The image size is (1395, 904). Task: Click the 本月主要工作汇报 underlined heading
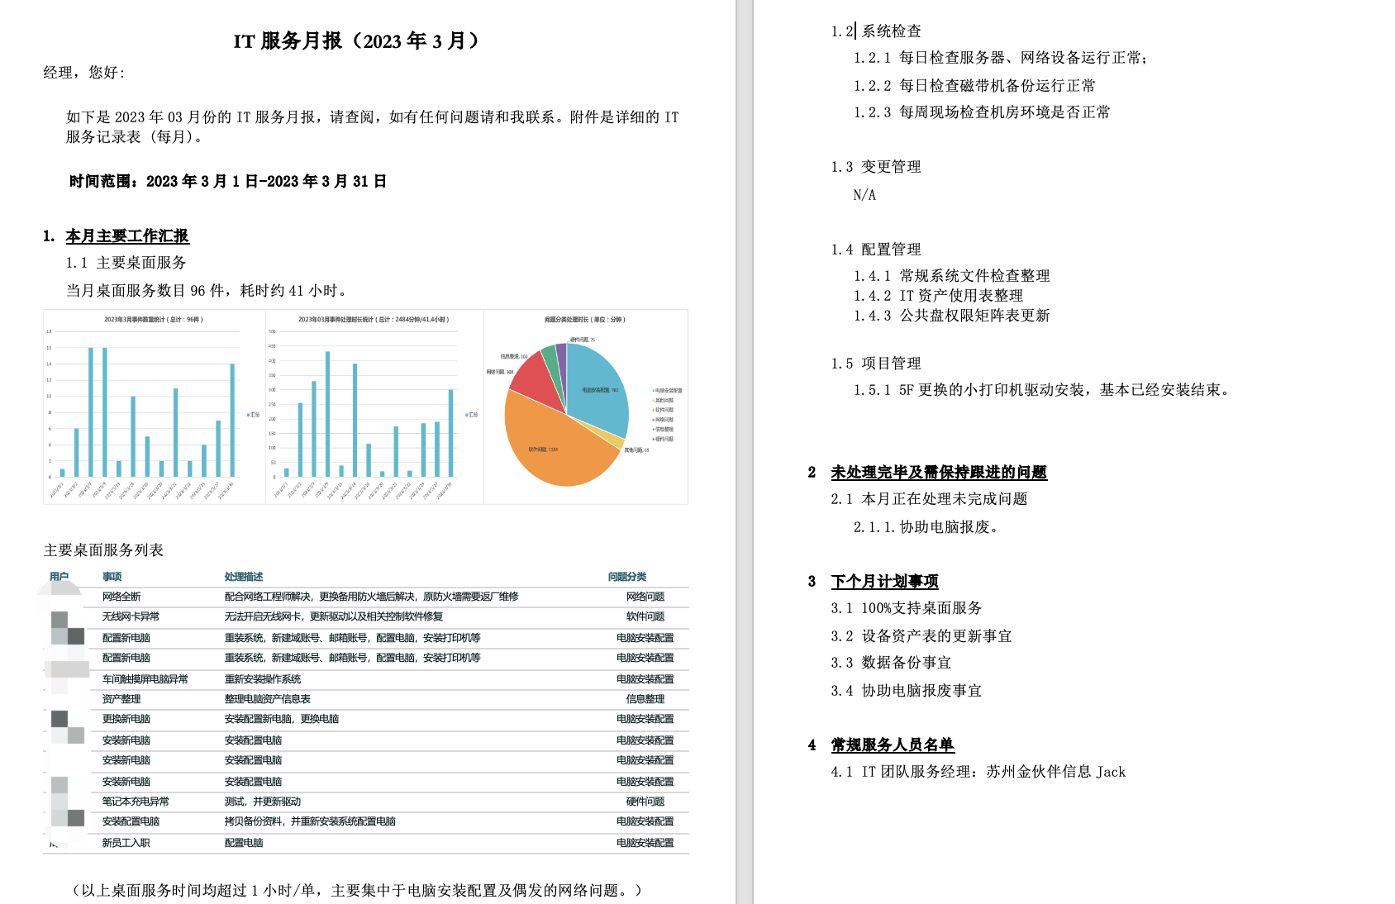pyautogui.click(x=127, y=236)
